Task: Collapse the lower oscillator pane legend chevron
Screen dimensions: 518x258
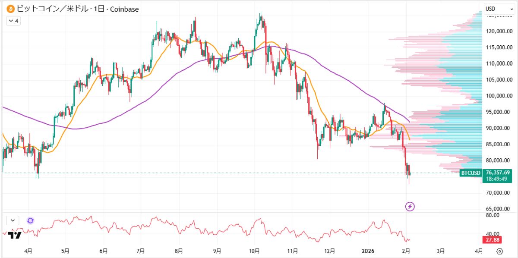Action: (x=13, y=220)
